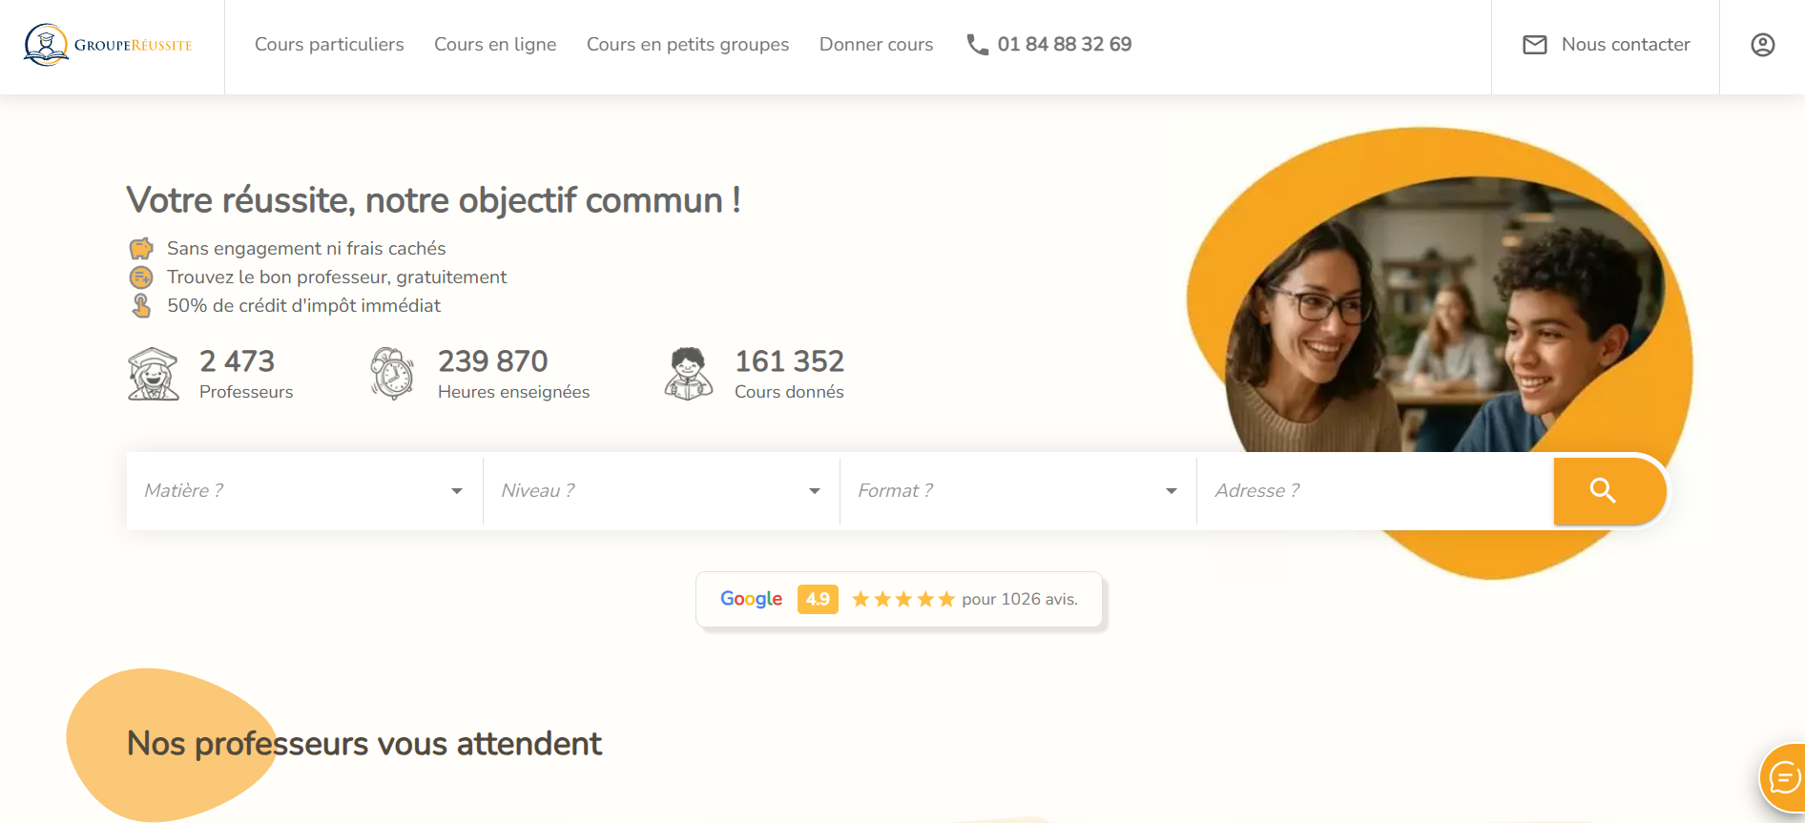Click the alarm clock icon
The image size is (1805, 823).
(392, 374)
